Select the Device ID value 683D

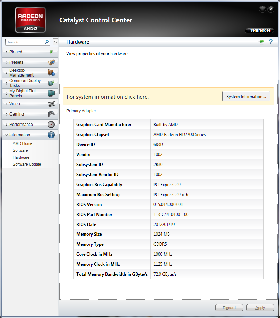click(207, 145)
